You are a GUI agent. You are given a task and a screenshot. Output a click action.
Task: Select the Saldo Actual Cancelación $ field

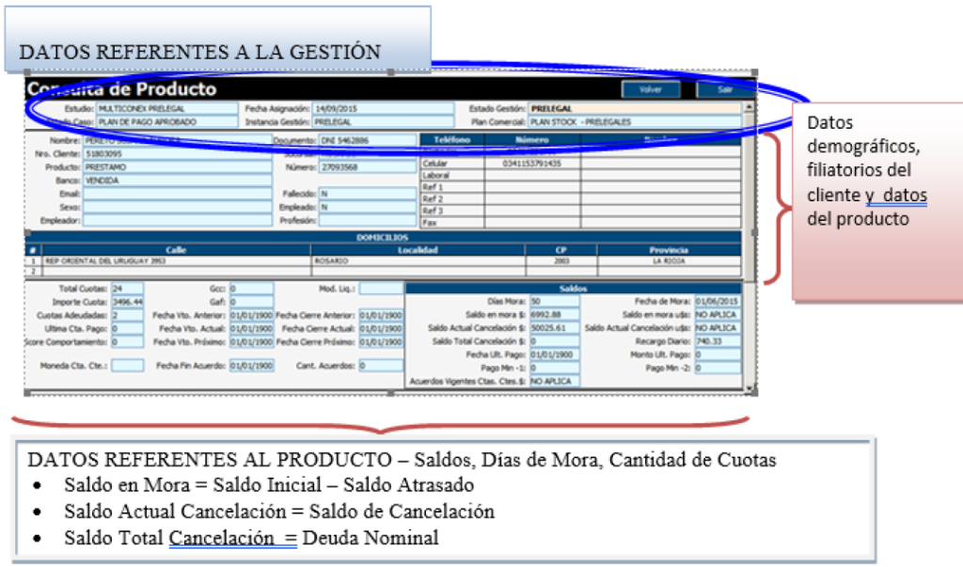coord(554,328)
